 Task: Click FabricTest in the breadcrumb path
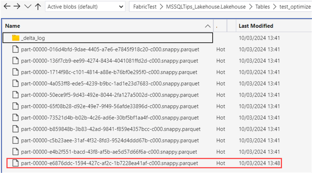click(x=145, y=7)
